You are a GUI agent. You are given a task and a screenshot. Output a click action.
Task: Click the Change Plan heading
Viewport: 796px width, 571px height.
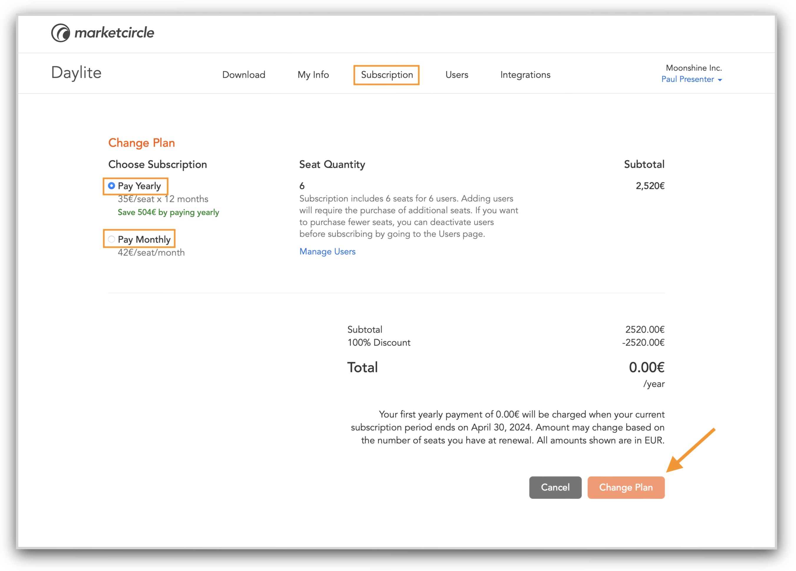coord(141,143)
